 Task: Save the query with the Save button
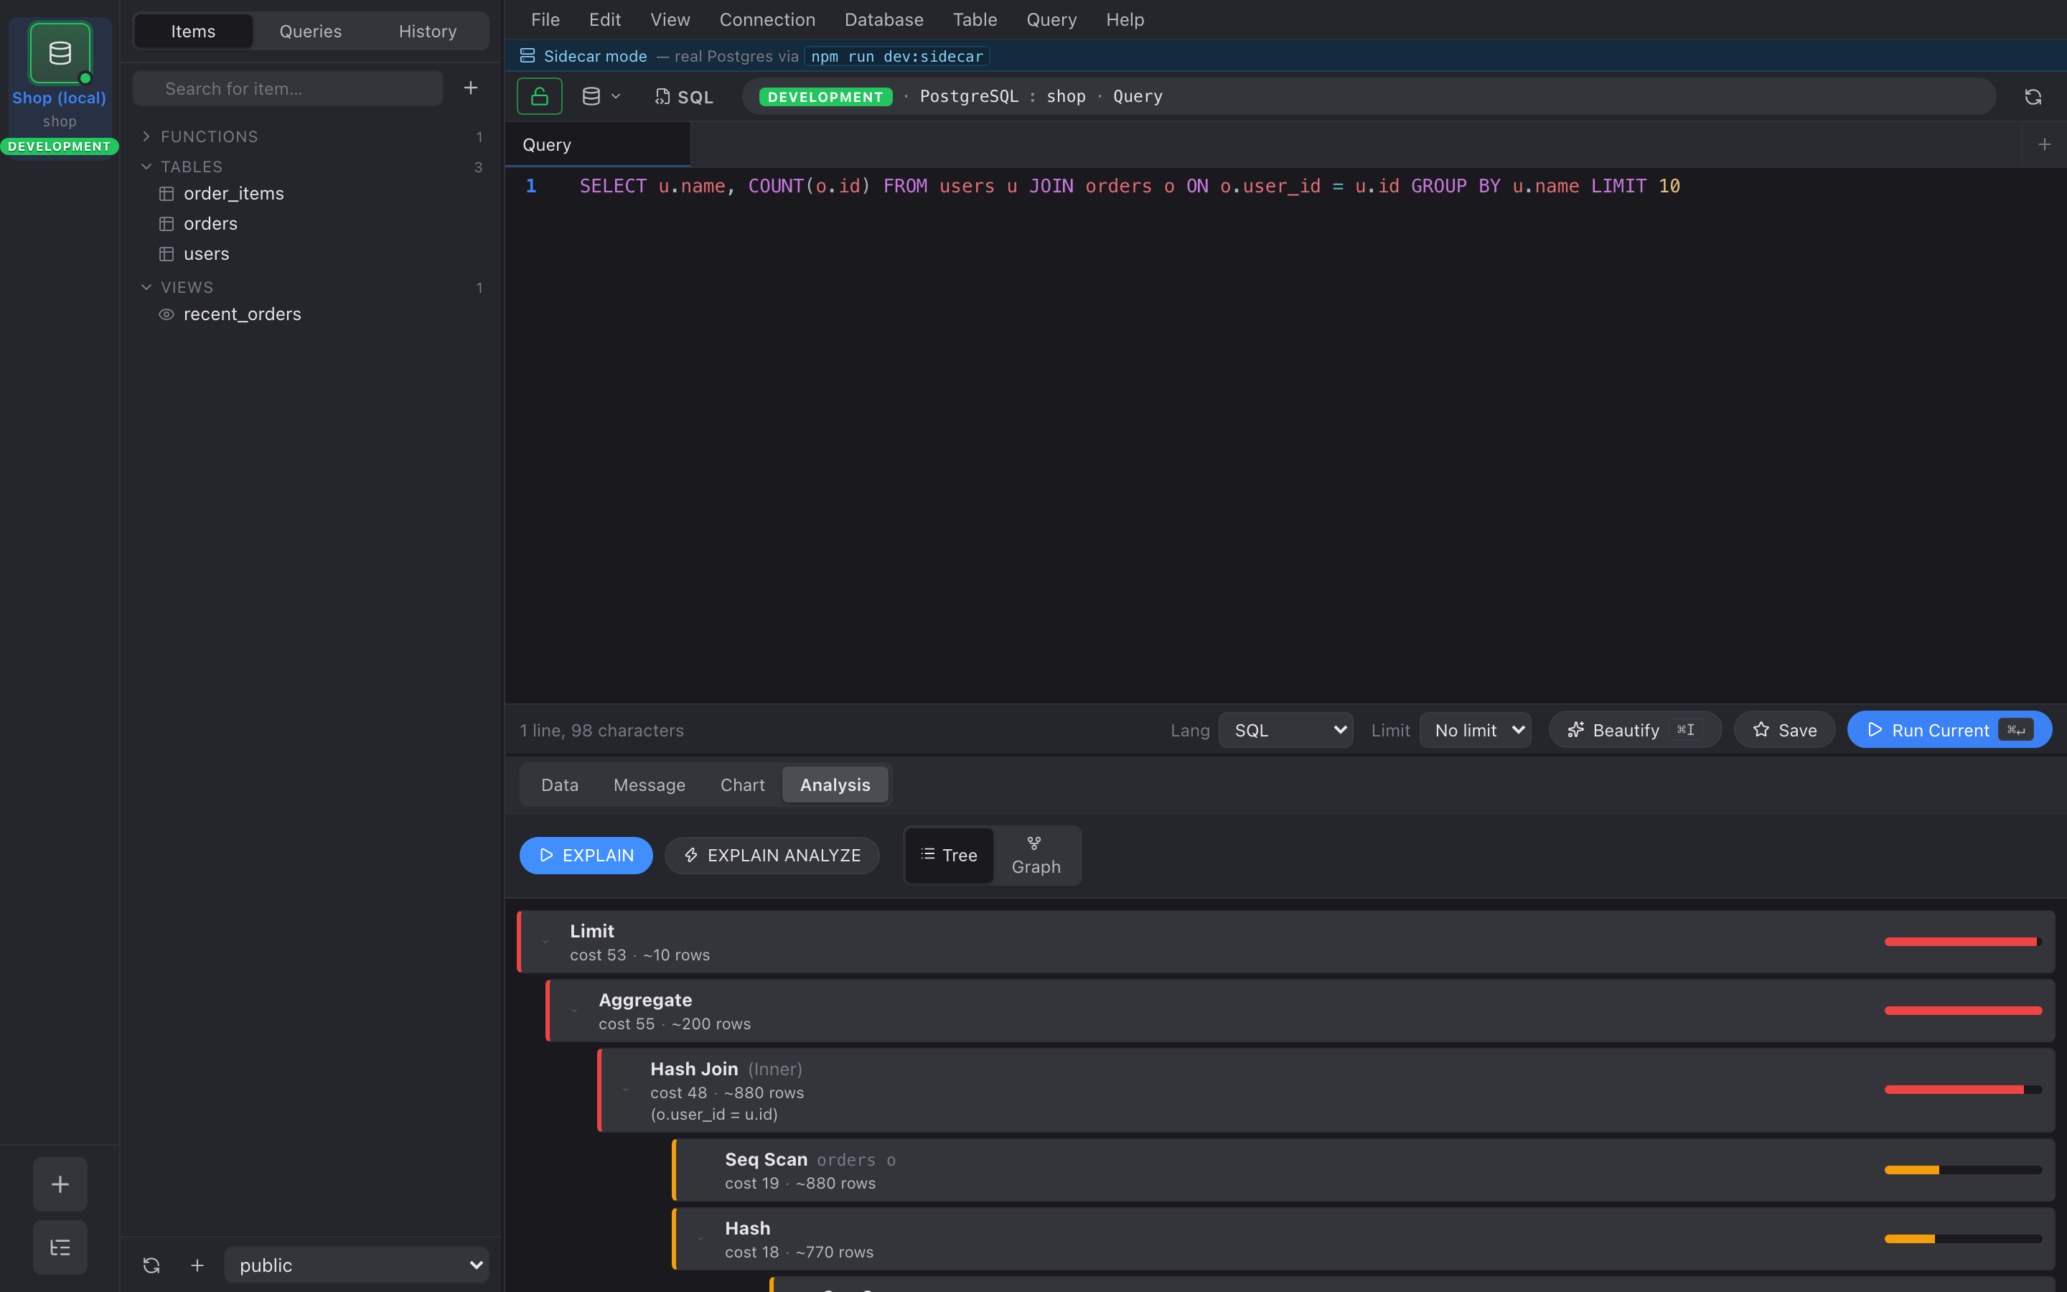1784,731
